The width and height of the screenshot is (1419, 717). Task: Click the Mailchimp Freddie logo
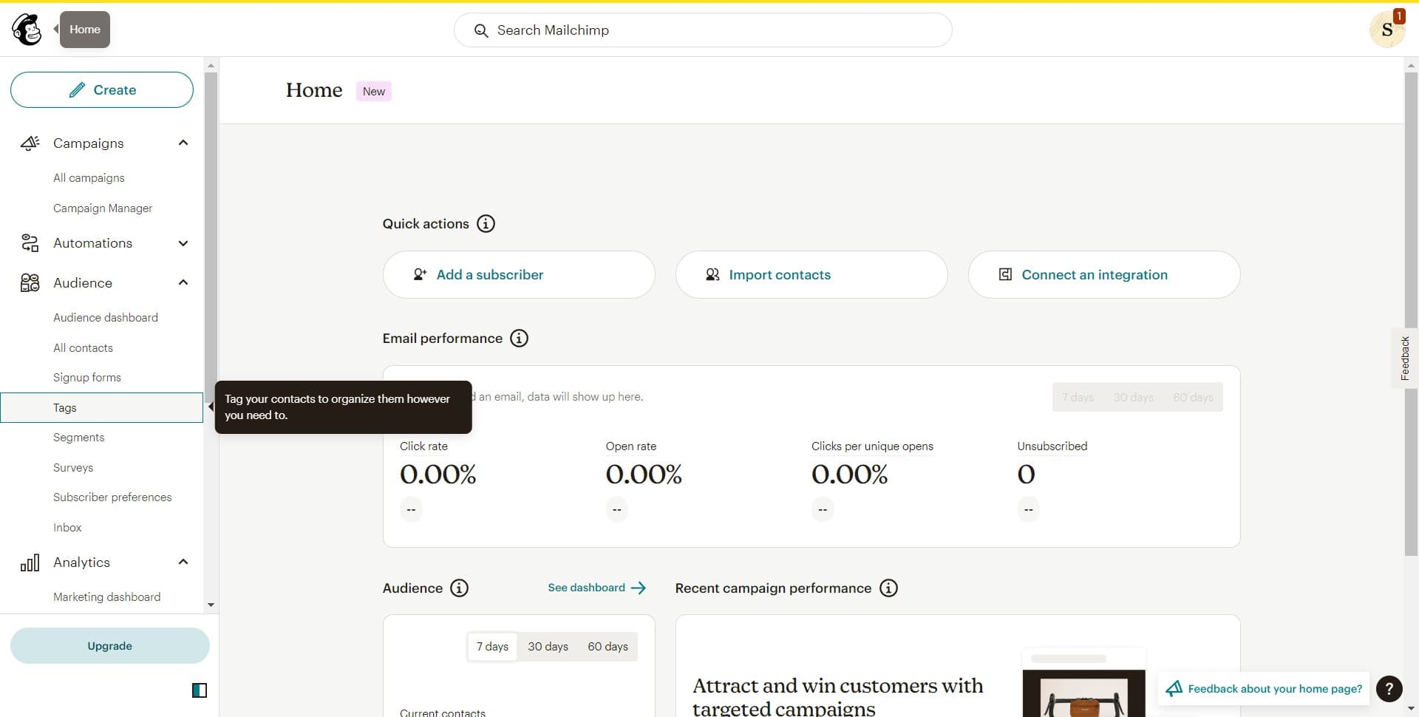click(x=27, y=29)
